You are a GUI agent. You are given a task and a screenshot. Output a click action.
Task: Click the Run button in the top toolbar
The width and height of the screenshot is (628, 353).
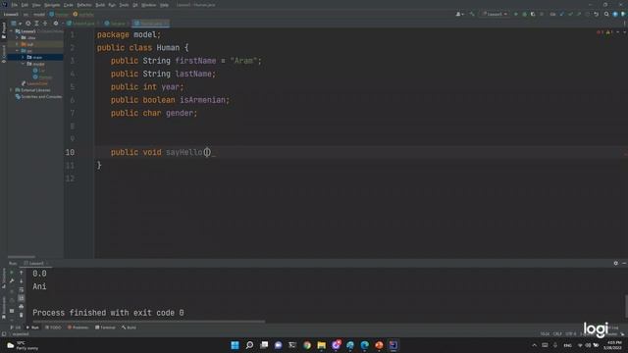(516, 14)
